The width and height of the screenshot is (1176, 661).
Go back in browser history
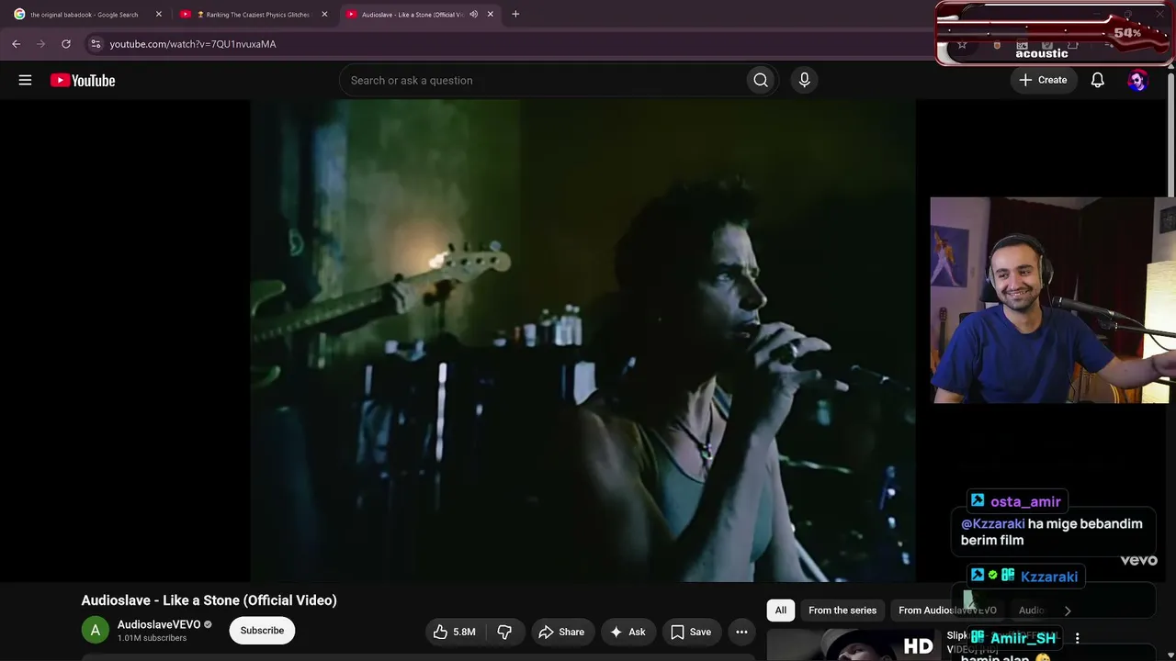click(16, 43)
